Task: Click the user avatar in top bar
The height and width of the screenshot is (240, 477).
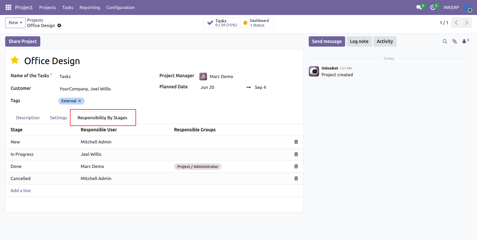Action: tap(467, 8)
